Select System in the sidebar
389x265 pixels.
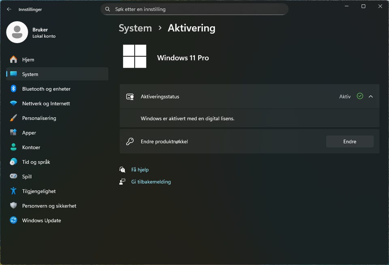pyautogui.click(x=30, y=74)
